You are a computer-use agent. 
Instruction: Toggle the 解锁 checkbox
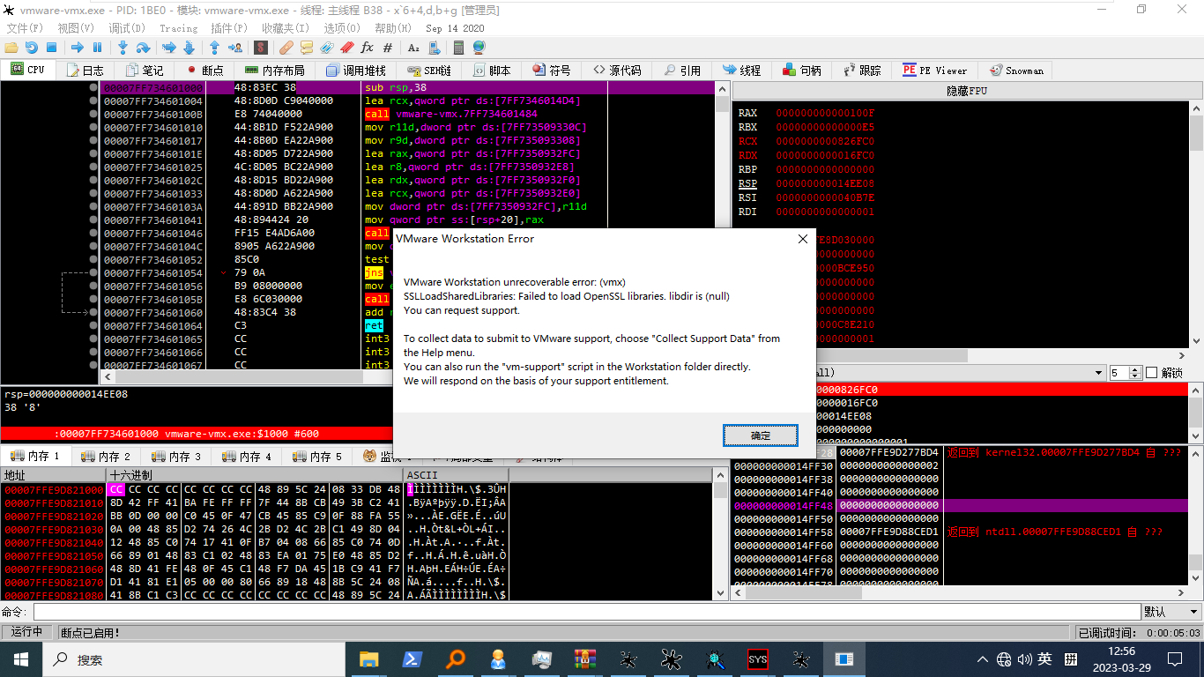pos(1151,373)
